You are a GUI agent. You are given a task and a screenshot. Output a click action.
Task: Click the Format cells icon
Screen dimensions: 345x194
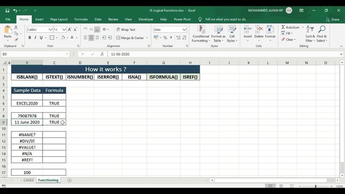pyautogui.click(x=270, y=29)
